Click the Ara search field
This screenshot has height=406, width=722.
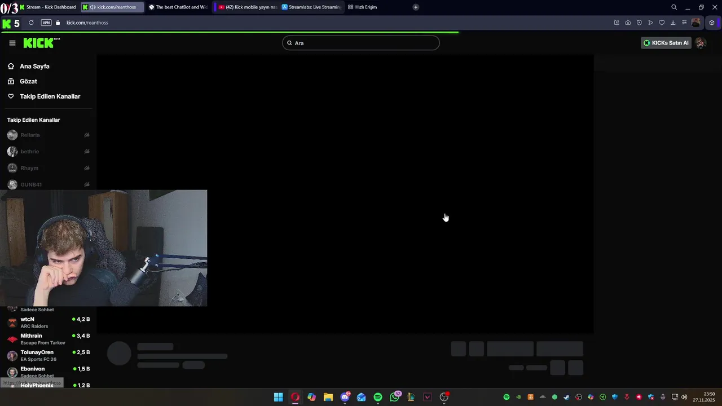[x=361, y=43]
